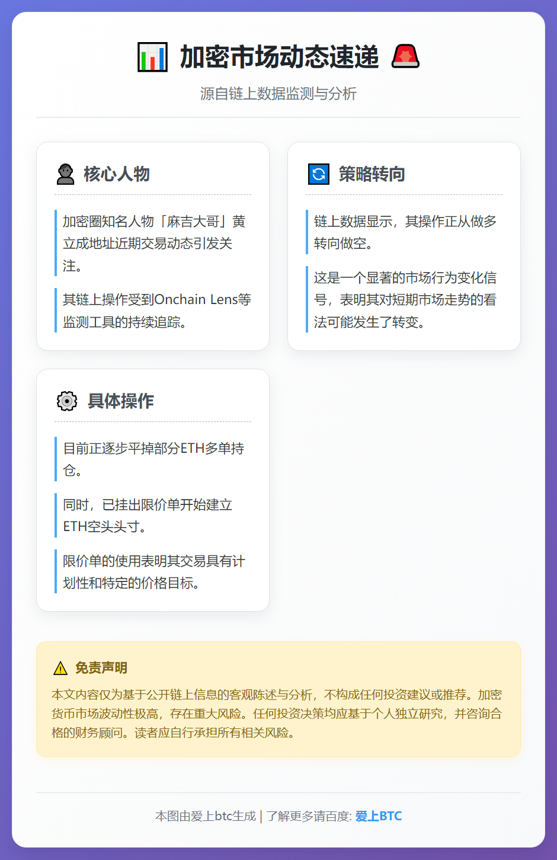Click the paragraph starting 这是一个显著的市场行为变化信号
This screenshot has width=557, height=860.
point(405,300)
